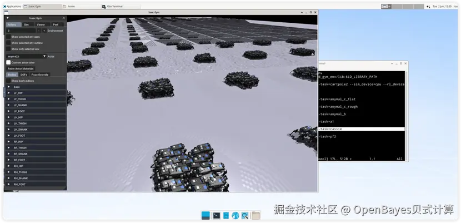Open the home folder icon in the dock
461x223 pixels.
[x=256, y=215]
